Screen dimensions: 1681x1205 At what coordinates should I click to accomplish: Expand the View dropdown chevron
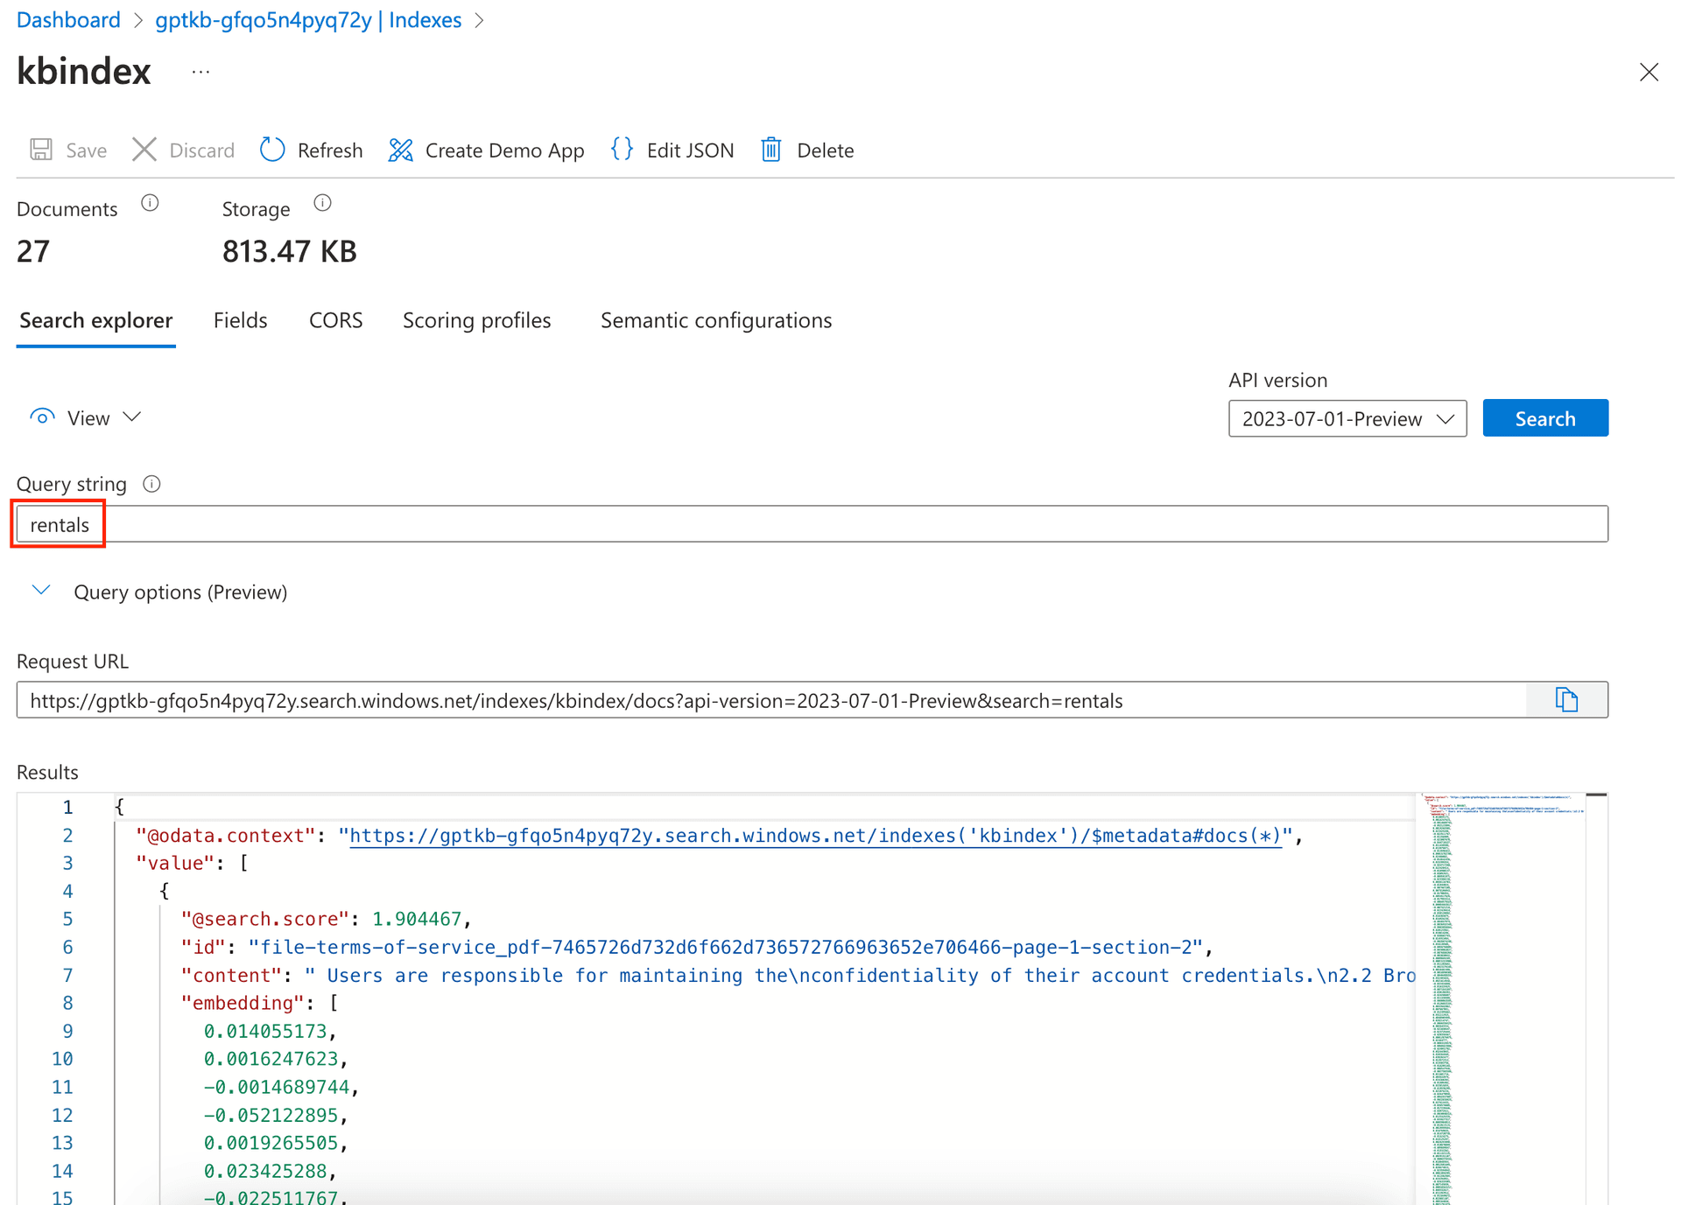[132, 417]
